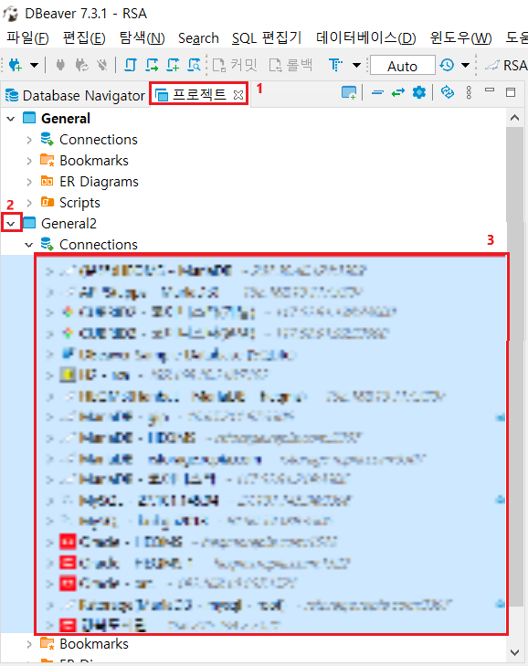
Task: Click the Link with Editor arrows icon
Action: tap(398, 92)
